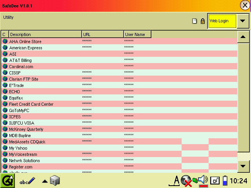Click globe icon beside ICPES
The image size is (251, 188).
point(5,116)
